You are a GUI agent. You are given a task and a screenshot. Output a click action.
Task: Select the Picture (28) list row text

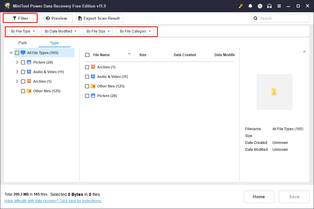pyautogui.click(x=107, y=96)
